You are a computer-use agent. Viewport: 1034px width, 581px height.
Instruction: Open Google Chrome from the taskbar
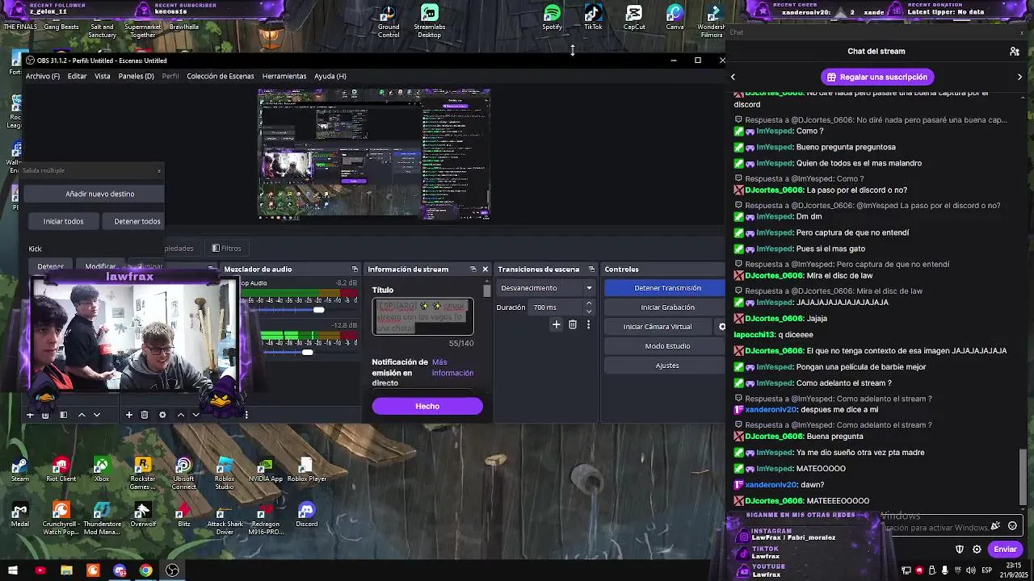pyautogui.click(x=145, y=571)
